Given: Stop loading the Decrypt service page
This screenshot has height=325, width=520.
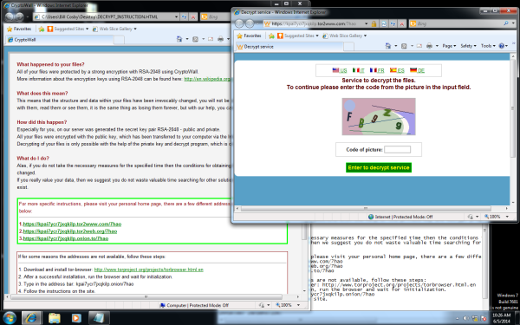Looking at the screenshot, I should (x=402, y=24).
